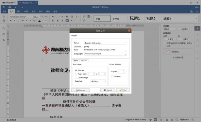
Task: Select the Pages from radio button
Action: [x=76, y=74]
